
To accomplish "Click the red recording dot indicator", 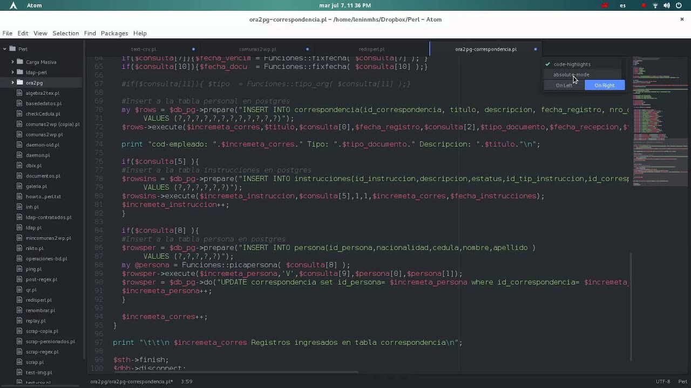I will 643,5.
